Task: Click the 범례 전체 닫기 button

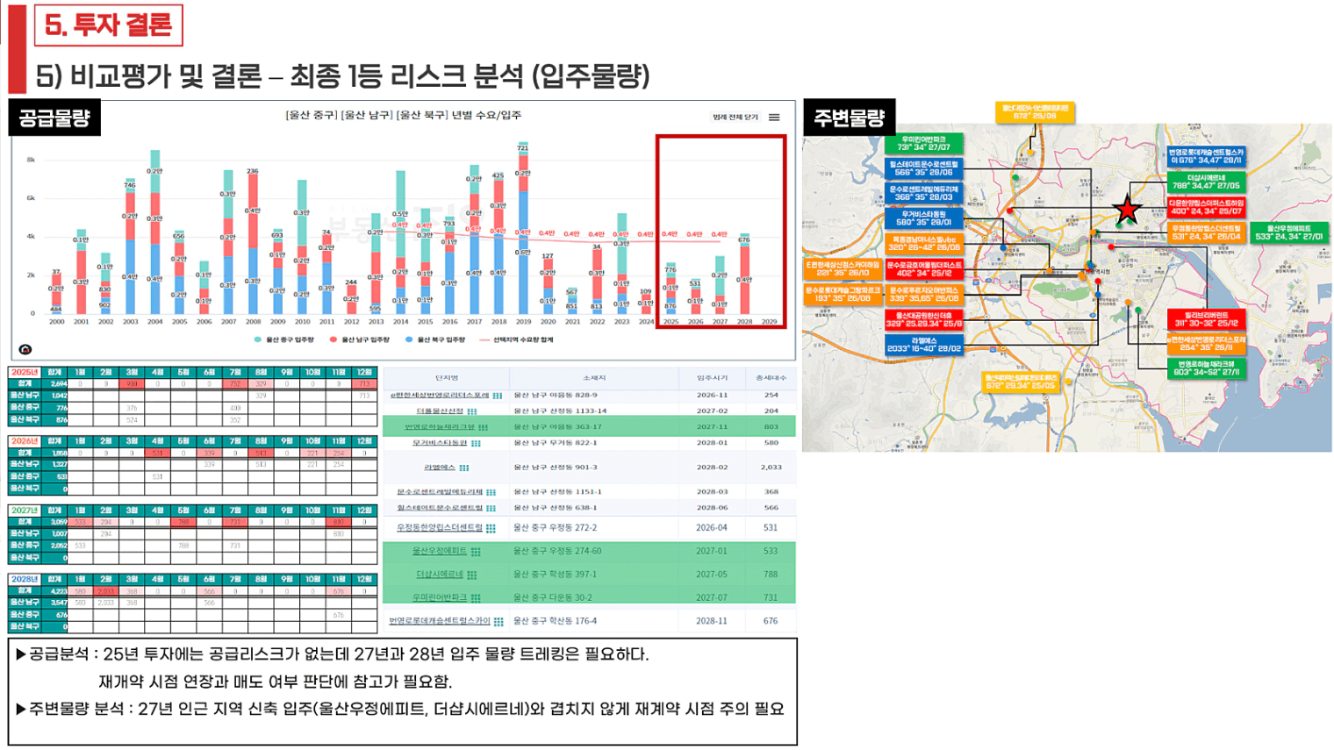Action: click(735, 117)
